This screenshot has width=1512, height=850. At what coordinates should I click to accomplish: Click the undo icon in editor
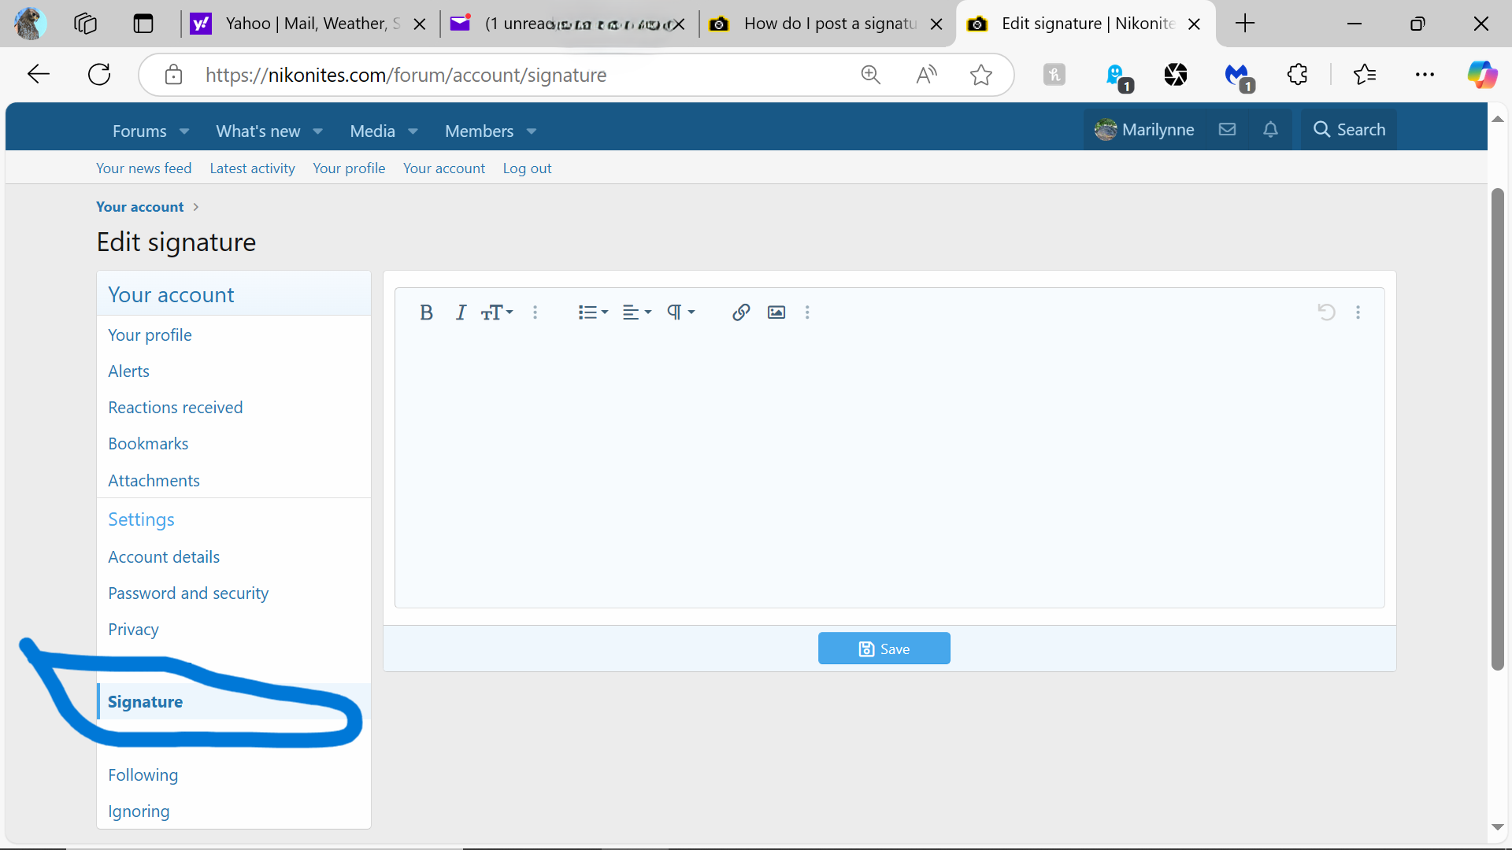(x=1326, y=312)
